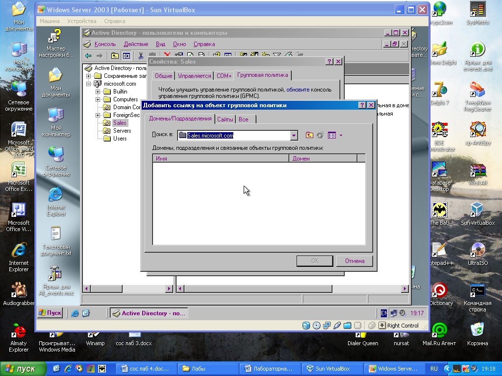The width and height of the screenshot is (502, 376).
Task: Open the VirtualBox Устройства menu
Action: (82, 21)
